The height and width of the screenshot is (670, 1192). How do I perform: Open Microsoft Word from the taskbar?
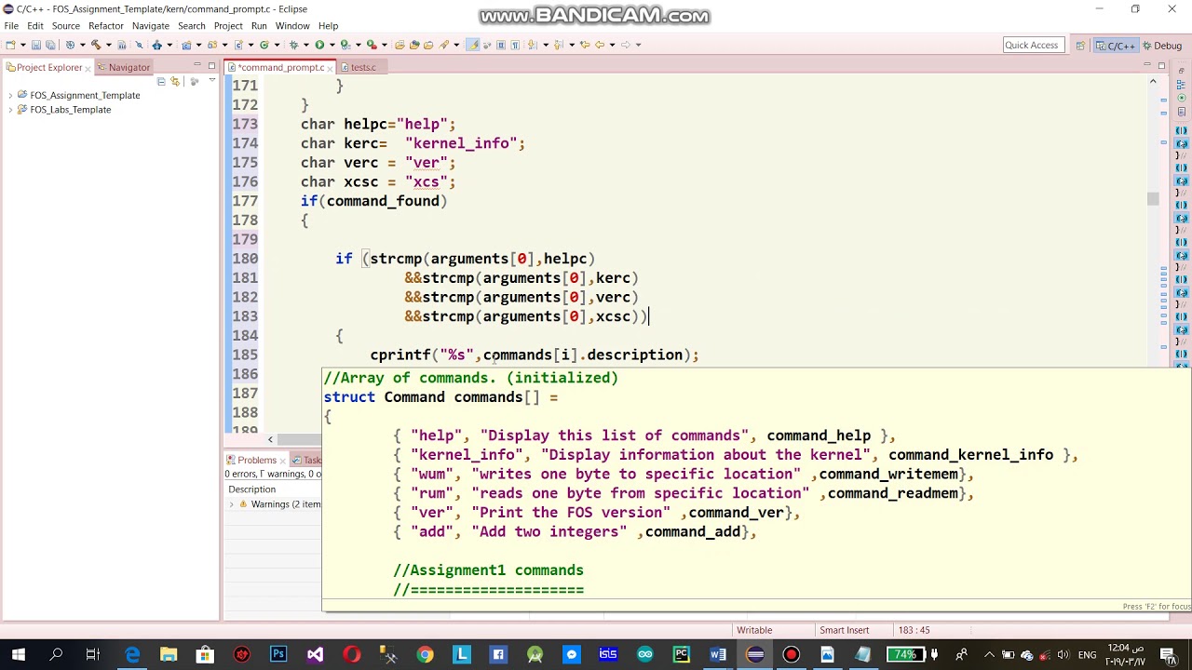(718, 654)
